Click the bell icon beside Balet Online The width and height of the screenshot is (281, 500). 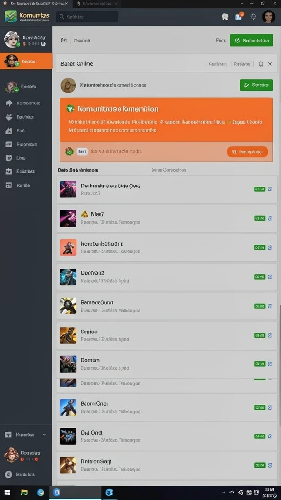pos(261,64)
